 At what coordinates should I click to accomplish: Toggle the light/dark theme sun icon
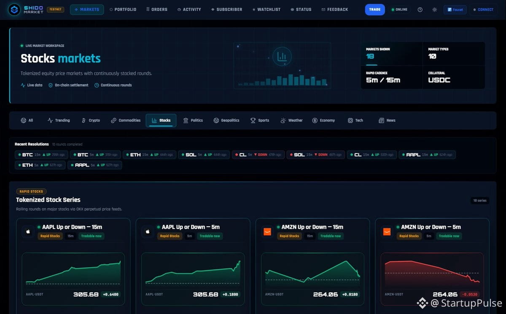tap(434, 9)
